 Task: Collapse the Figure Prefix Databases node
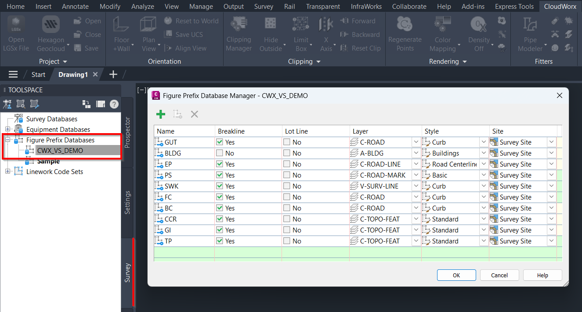pos(7,140)
